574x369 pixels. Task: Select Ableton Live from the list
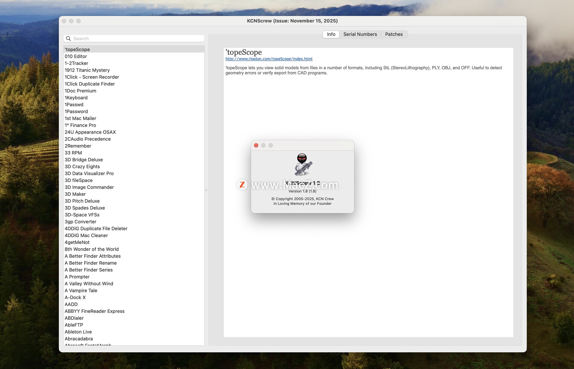tap(78, 332)
